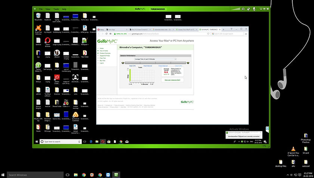314x178 pixels.
Task: Launch Edge from remote taskbar
Action: 91,142
